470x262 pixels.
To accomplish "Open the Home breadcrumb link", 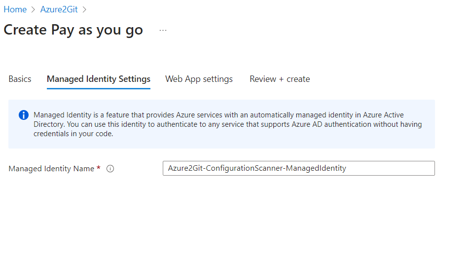I will click(x=15, y=9).
